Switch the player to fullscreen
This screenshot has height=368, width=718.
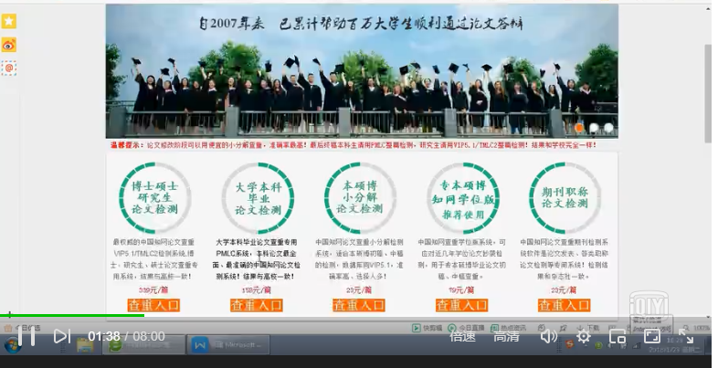(x=685, y=336)
